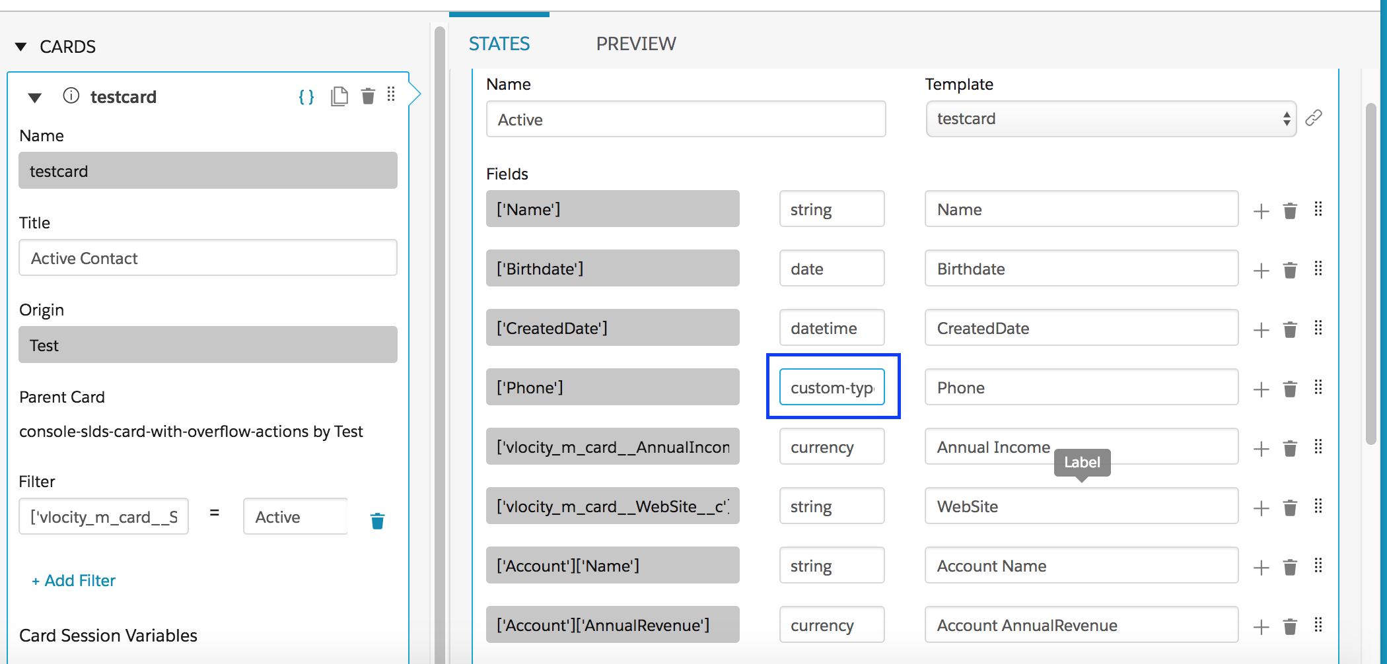Add a field after Account Name row
The image size is (1387, 664).
pyautogui.click(x=1261, y=568)
